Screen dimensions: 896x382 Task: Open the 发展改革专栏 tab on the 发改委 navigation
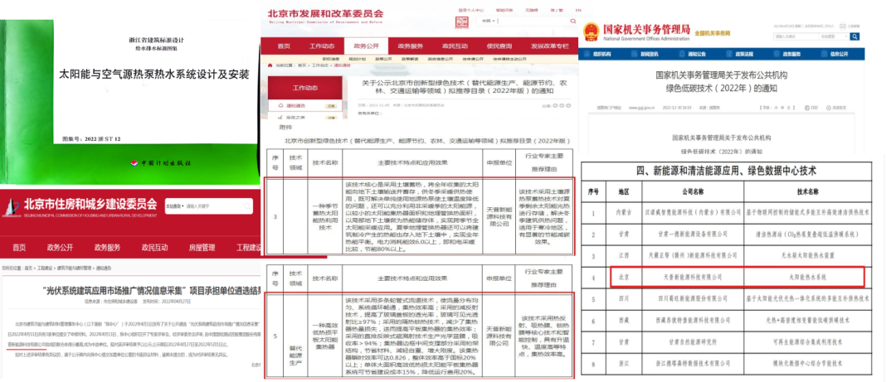pos(550,46)
